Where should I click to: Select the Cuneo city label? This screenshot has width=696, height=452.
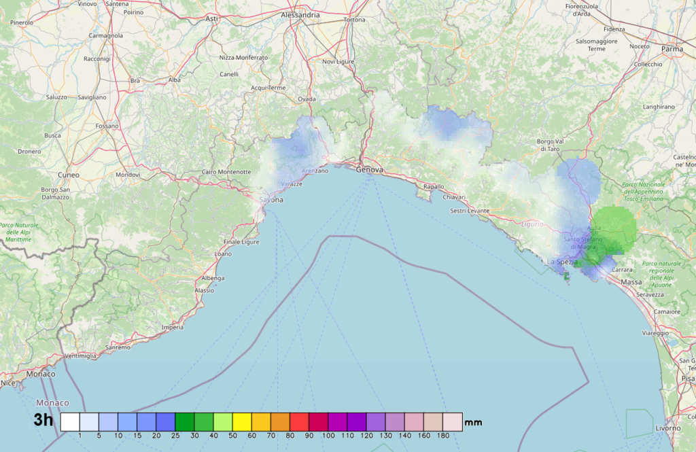pyautogui.click(x=68, y=175)
